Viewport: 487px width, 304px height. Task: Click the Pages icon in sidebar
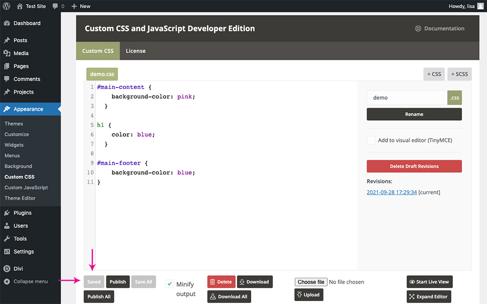click(7, 66)
